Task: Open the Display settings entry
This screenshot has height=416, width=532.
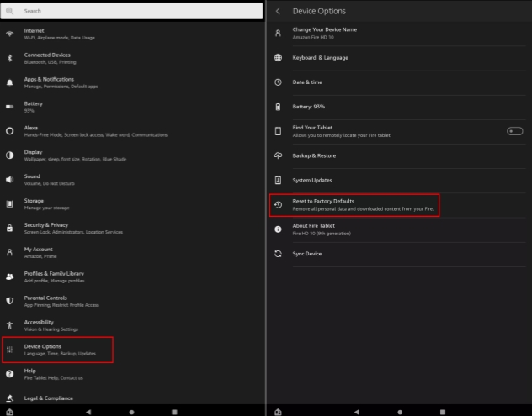Action: 59,155
